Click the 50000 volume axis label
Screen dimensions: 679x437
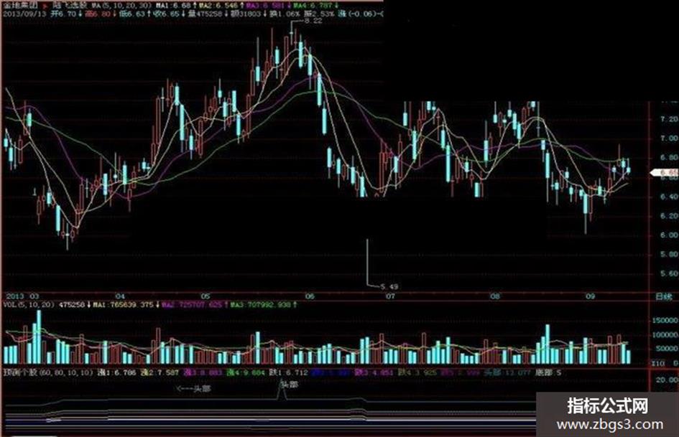coord(667,349)
